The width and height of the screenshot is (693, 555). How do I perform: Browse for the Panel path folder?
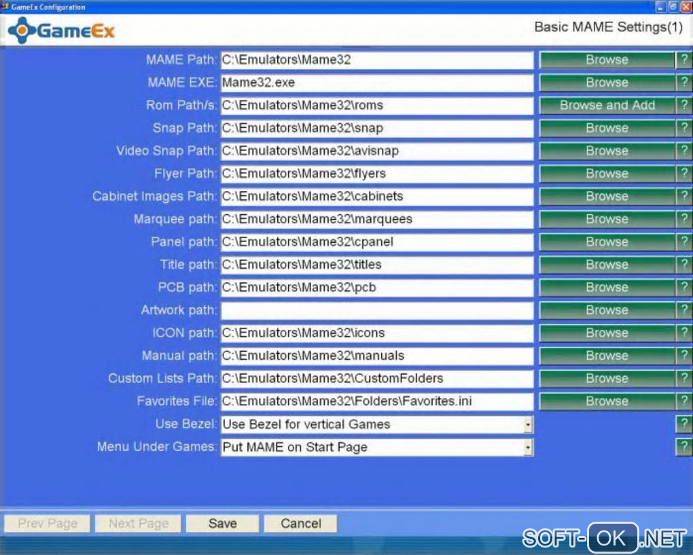[x=607, y=241]
